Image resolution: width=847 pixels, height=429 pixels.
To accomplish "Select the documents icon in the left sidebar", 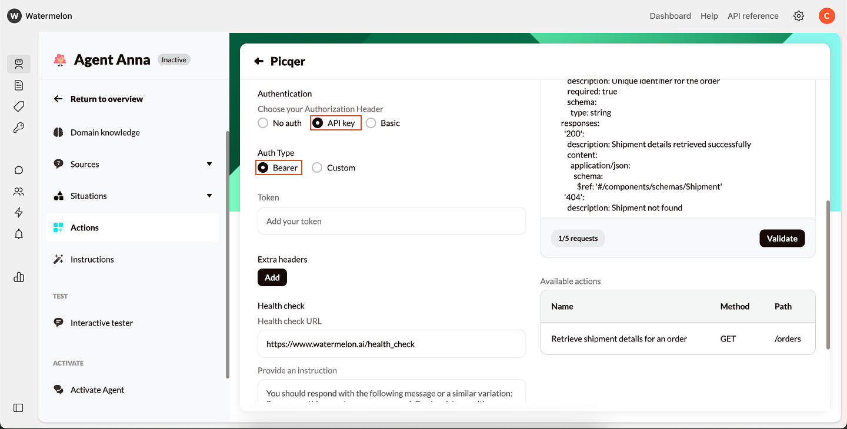I will tap(18, 85).
